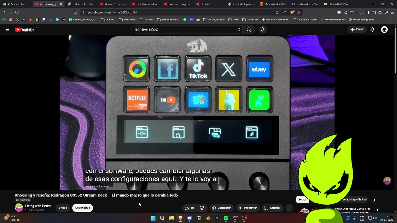The height and width of the screenshot is (223, 397).
Task: Open Photoshop from the taskbar
Action: coord(217,218)
